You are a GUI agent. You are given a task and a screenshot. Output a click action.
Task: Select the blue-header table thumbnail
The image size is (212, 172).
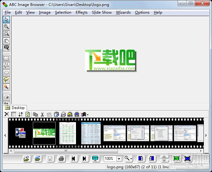(x=91, y=133)
